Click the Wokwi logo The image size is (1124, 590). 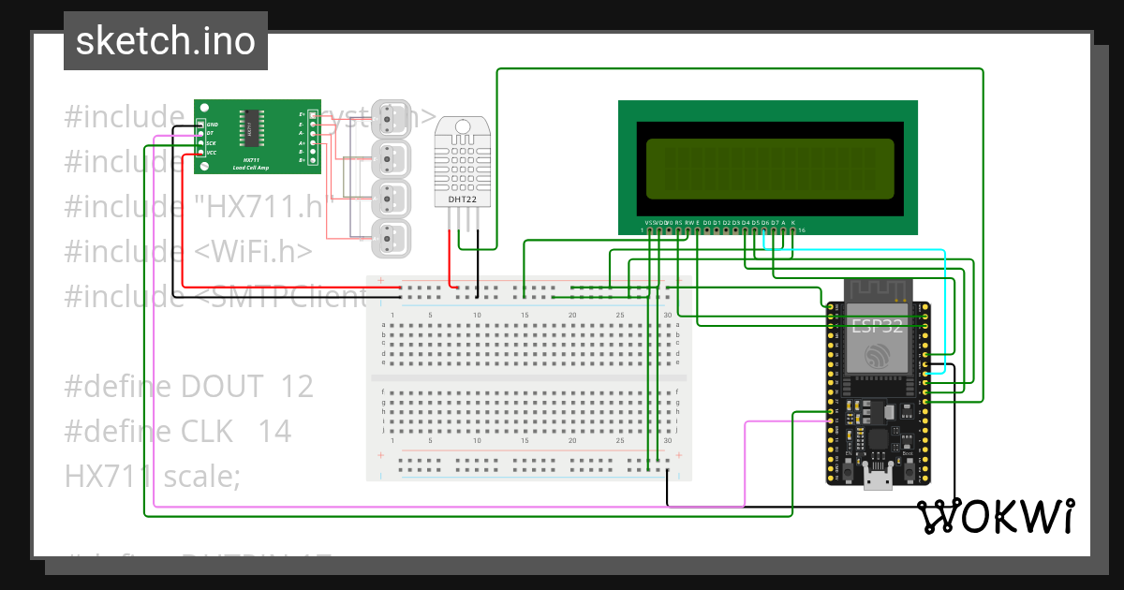(x=994, y=517)
